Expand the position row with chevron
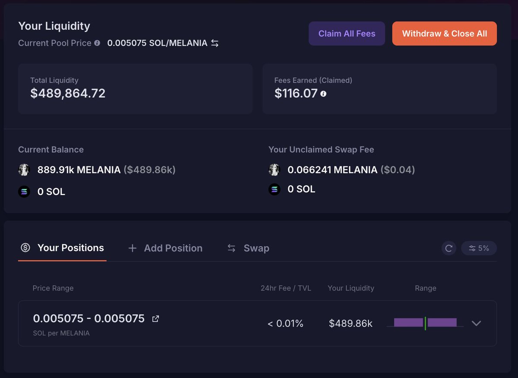Image resolution: width=518 pixels, height=378 pixels. [x=476, y=323]
